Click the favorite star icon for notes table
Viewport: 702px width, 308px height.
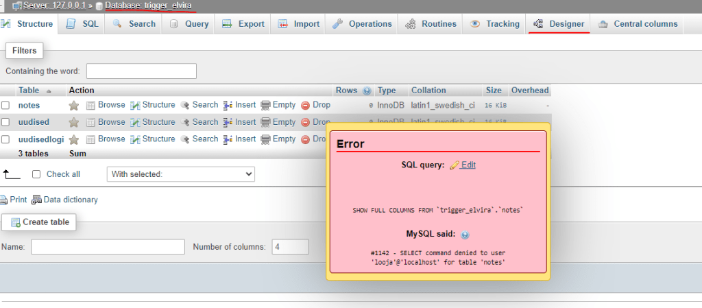pos(74,106)
